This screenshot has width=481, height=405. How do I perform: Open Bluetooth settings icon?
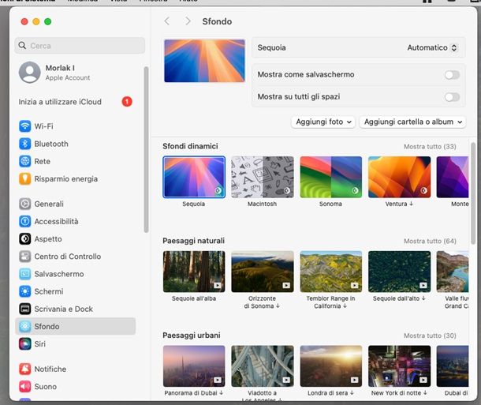tap(25, 144)
